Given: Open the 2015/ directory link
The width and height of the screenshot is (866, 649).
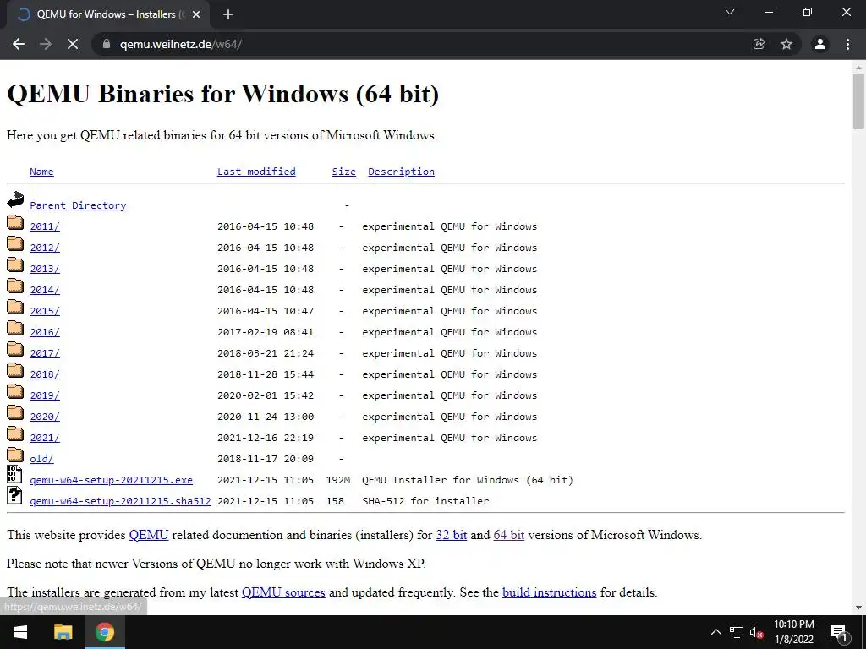Looking at the screenshot, I should click(x=45, y=311).
